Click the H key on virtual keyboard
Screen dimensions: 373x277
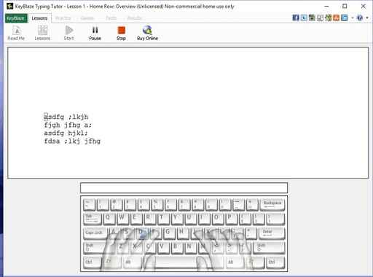(x=182, y=233)
